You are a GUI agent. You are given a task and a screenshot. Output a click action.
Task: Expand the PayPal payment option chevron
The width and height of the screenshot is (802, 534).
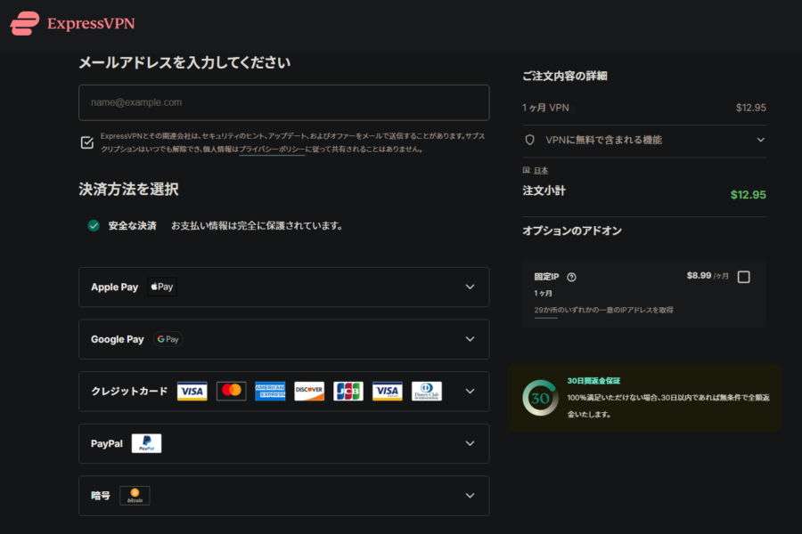[x=470, y=443]
